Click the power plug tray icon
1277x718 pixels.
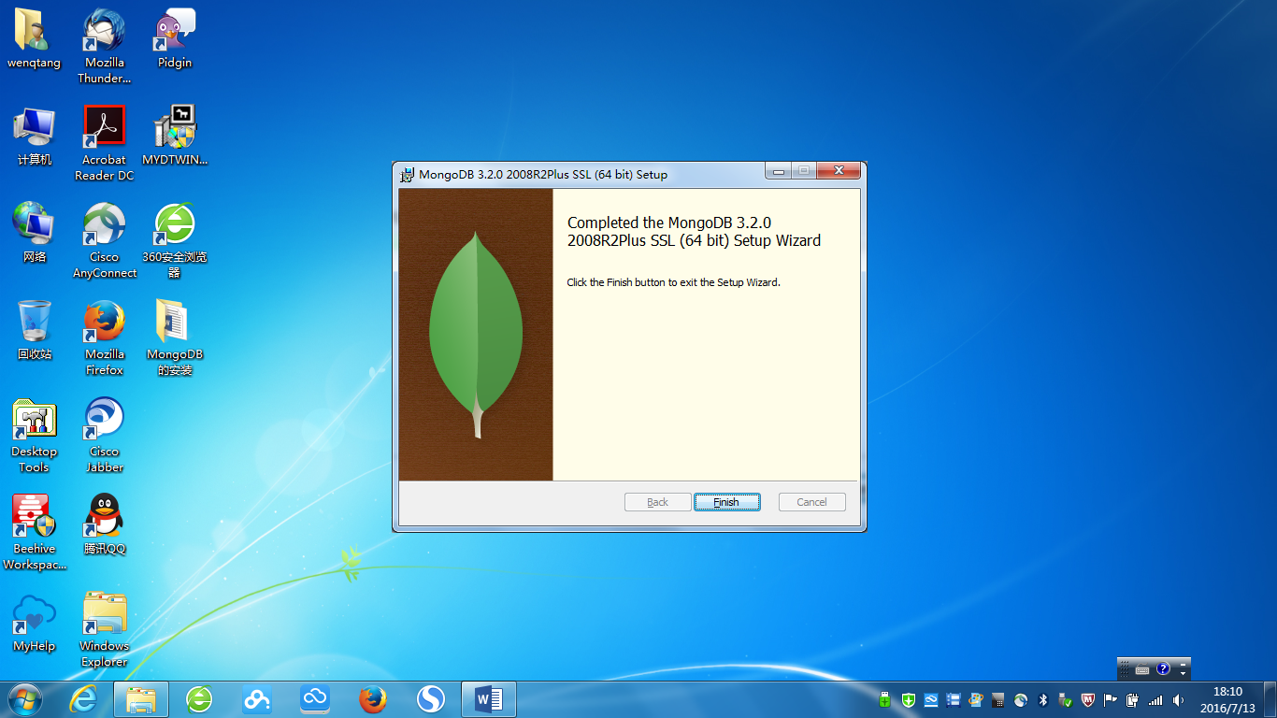click(x=1133, y=699)
